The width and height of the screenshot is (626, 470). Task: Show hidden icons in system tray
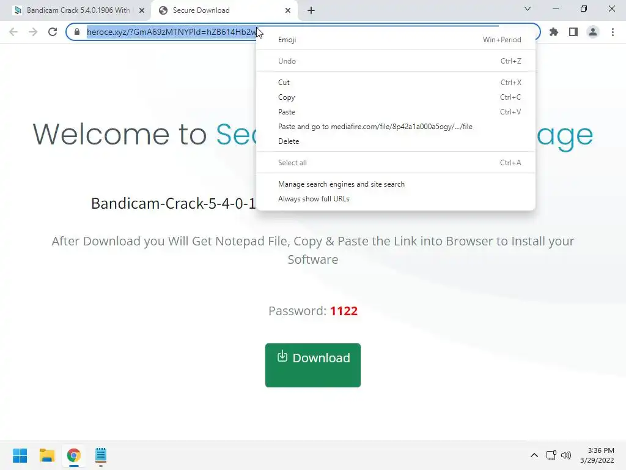(x=534, y=455)
